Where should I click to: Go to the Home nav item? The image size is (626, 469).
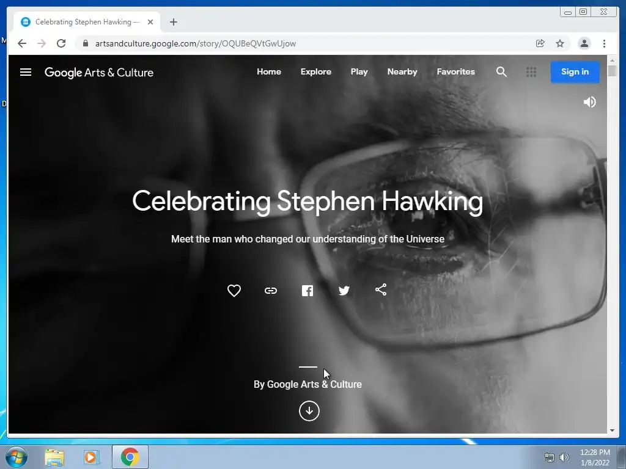269,72
